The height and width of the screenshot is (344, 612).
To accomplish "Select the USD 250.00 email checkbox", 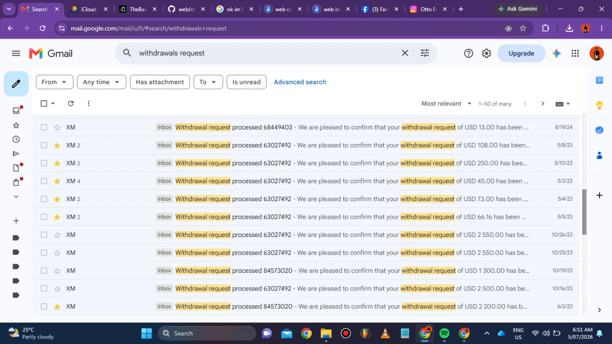I will (x=44, y=163).
